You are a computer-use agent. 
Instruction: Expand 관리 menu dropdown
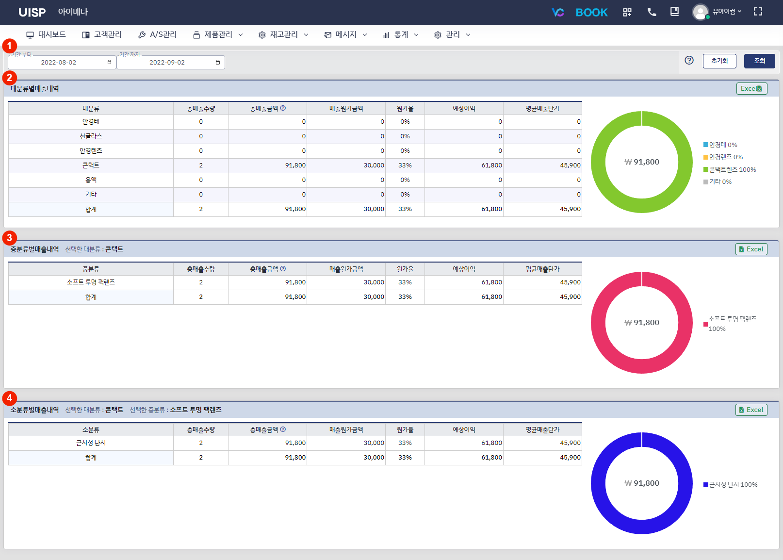pyautogui.click(x=452, y=35)
